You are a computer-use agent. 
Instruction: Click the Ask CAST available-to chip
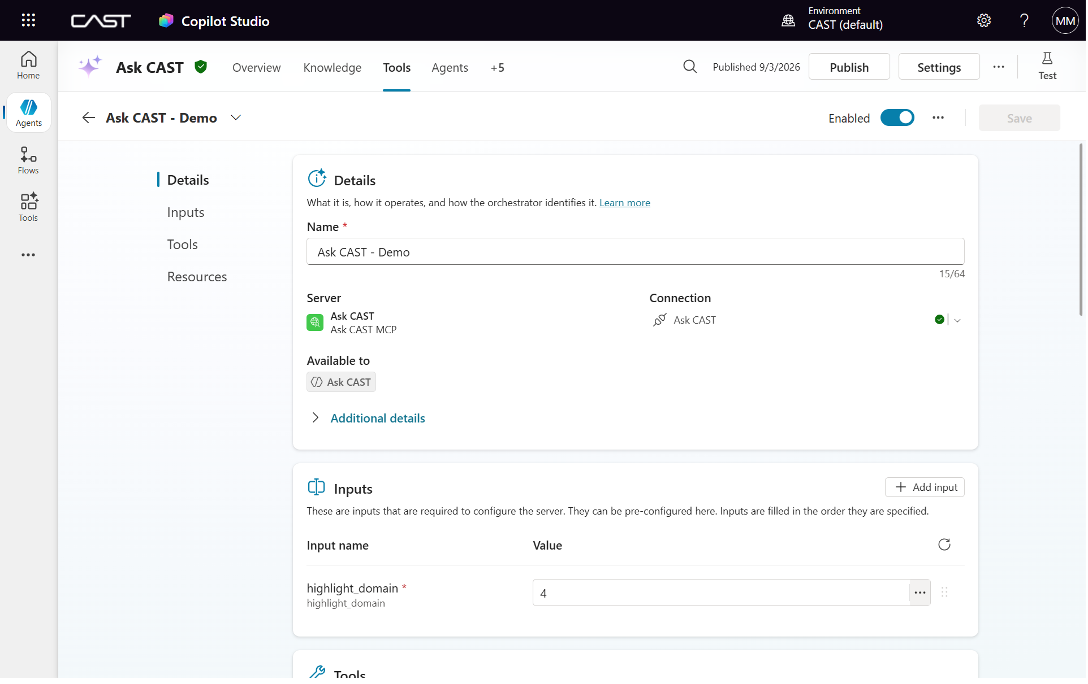pyautogui.click(x=341, y=382)
